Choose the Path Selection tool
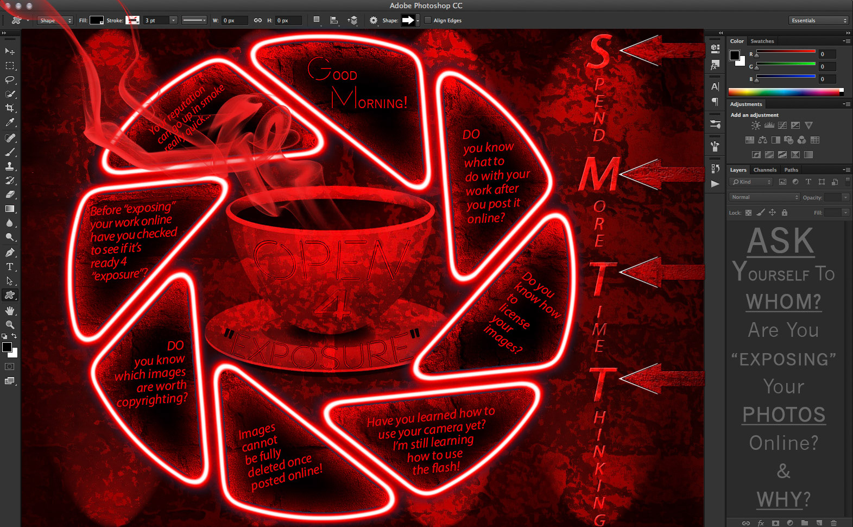Viewport: 853px width, 527px height. tap(10, 281)
